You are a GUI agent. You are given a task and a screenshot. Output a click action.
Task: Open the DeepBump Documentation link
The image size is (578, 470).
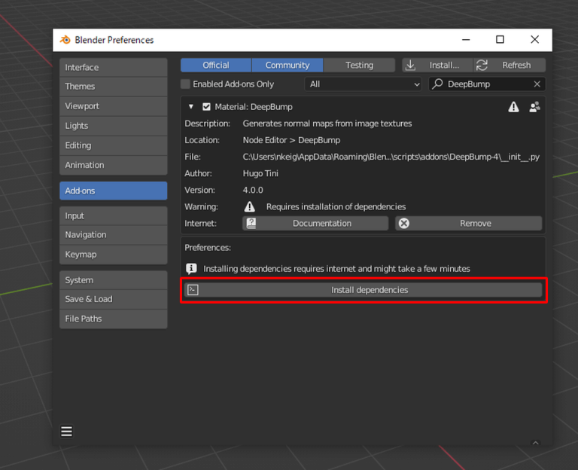pos(315,224)
